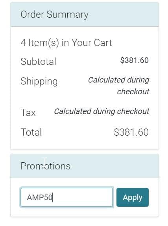The image size is (168, 226).
Task: Click the Total label
Action: point(31,132)
